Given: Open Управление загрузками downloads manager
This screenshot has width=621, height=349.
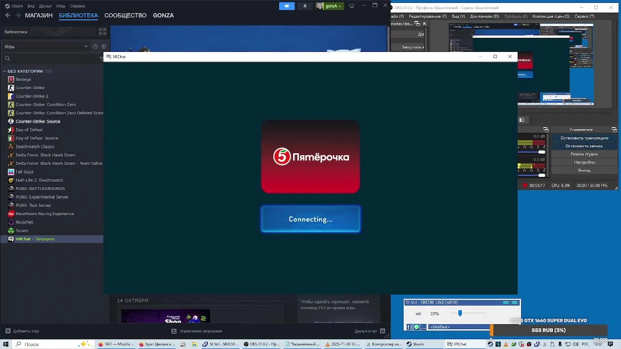Looking at the screenshot, I should pos(197,331).
